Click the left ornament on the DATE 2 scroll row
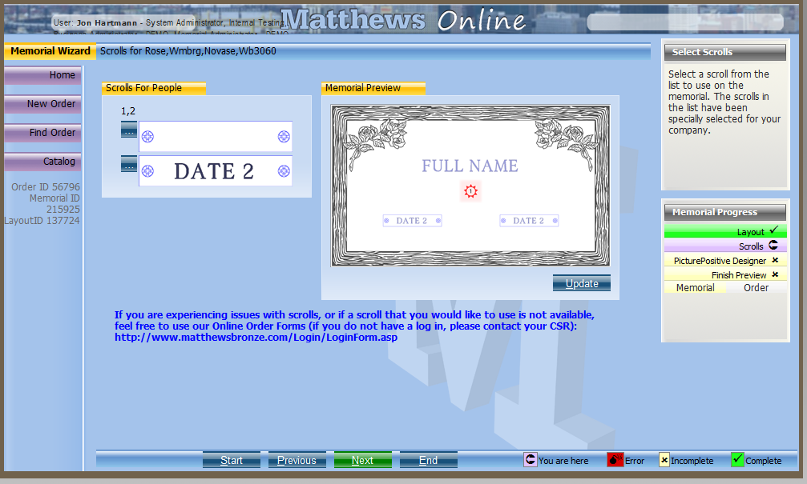Screen dimensions: 807x484 147,171
